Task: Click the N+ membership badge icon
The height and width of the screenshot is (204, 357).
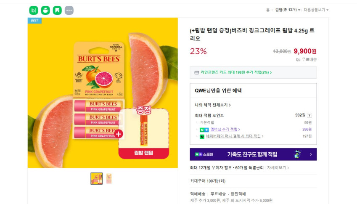Action: click(x=204, y=130)
